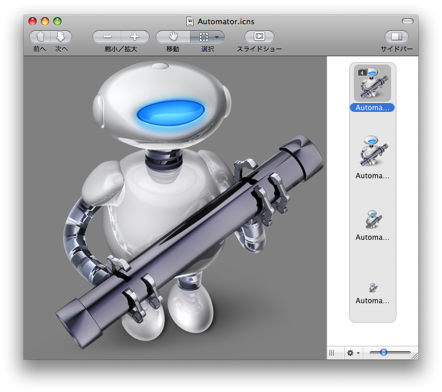Viewport: 442px width, 392px height.
Task: Go to the next image with the down arrow
Action: tap(61, 37)
